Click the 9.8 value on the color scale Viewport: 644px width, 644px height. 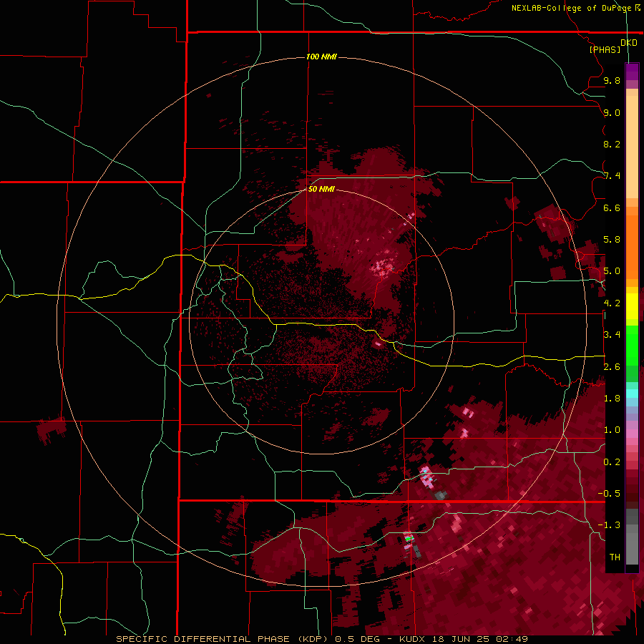(x=612, y=80)
